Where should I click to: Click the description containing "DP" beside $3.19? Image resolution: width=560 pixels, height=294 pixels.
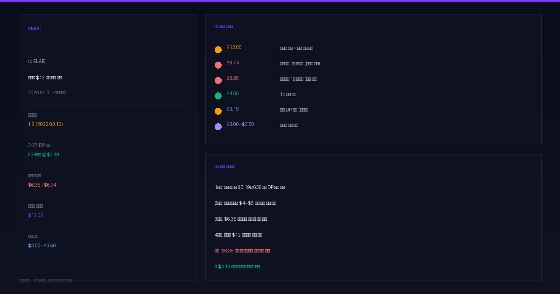point(294,110)
